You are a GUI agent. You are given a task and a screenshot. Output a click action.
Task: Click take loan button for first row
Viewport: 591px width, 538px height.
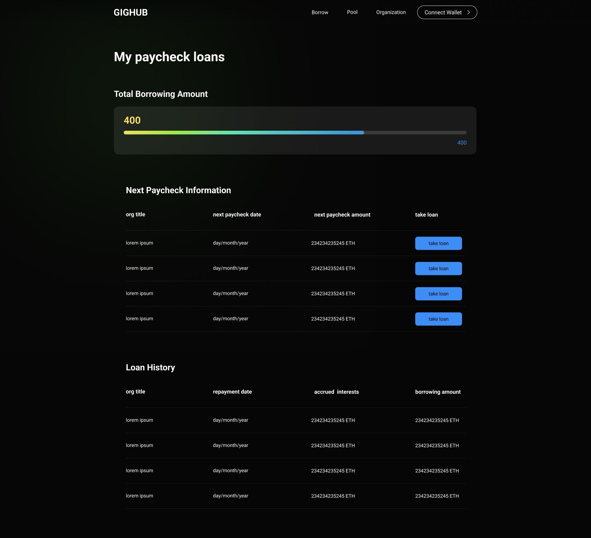(x=438, y=243)
